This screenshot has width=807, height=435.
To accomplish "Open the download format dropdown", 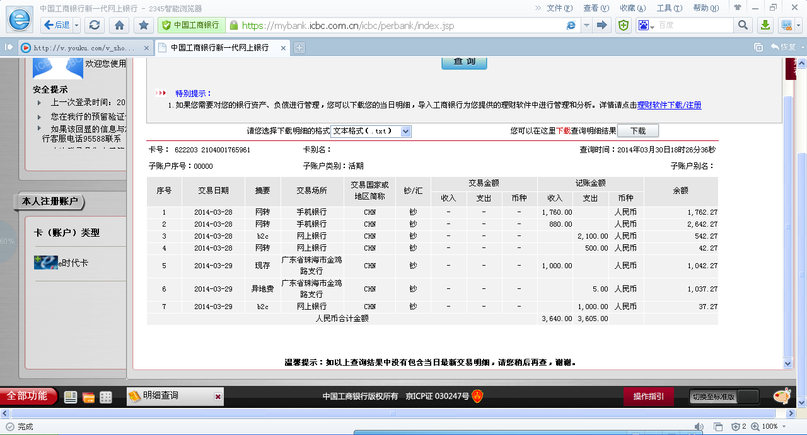I will coord(405,131).
